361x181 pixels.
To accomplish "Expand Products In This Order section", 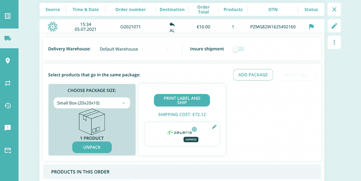I will tap(181, 172).
